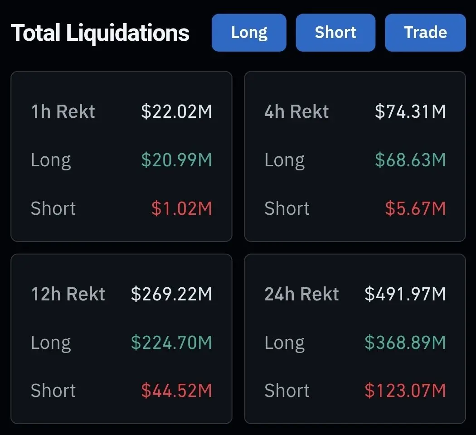Click the Short button
This screenshot has width=476, height=435.
point(335,33)
